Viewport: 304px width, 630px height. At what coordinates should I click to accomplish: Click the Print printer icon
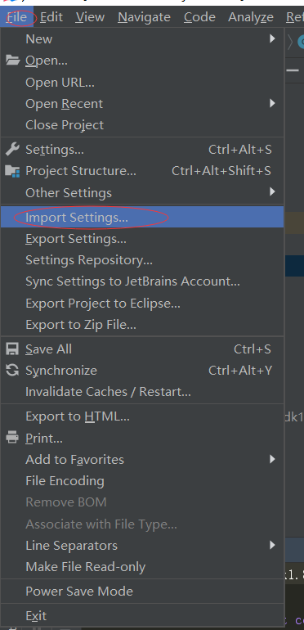pyautogui.click(x=12, y=438)
